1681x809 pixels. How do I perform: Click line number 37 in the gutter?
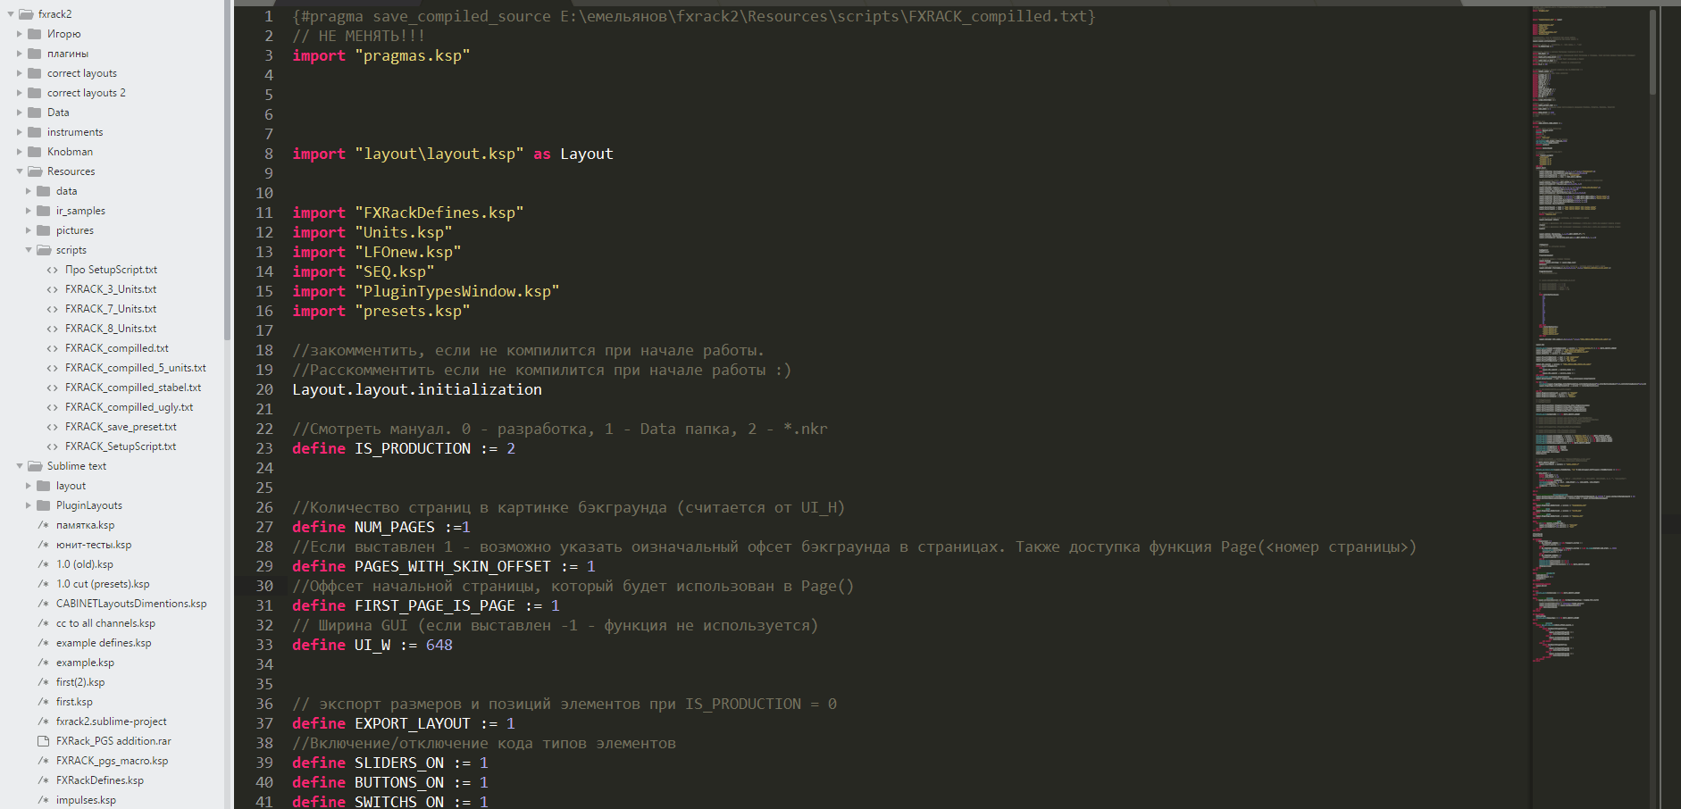tap(264, 723)
